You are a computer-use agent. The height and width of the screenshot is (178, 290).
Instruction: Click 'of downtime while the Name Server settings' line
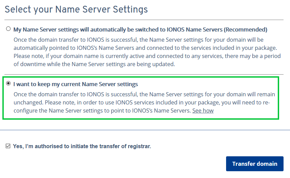tap(94, 64)
